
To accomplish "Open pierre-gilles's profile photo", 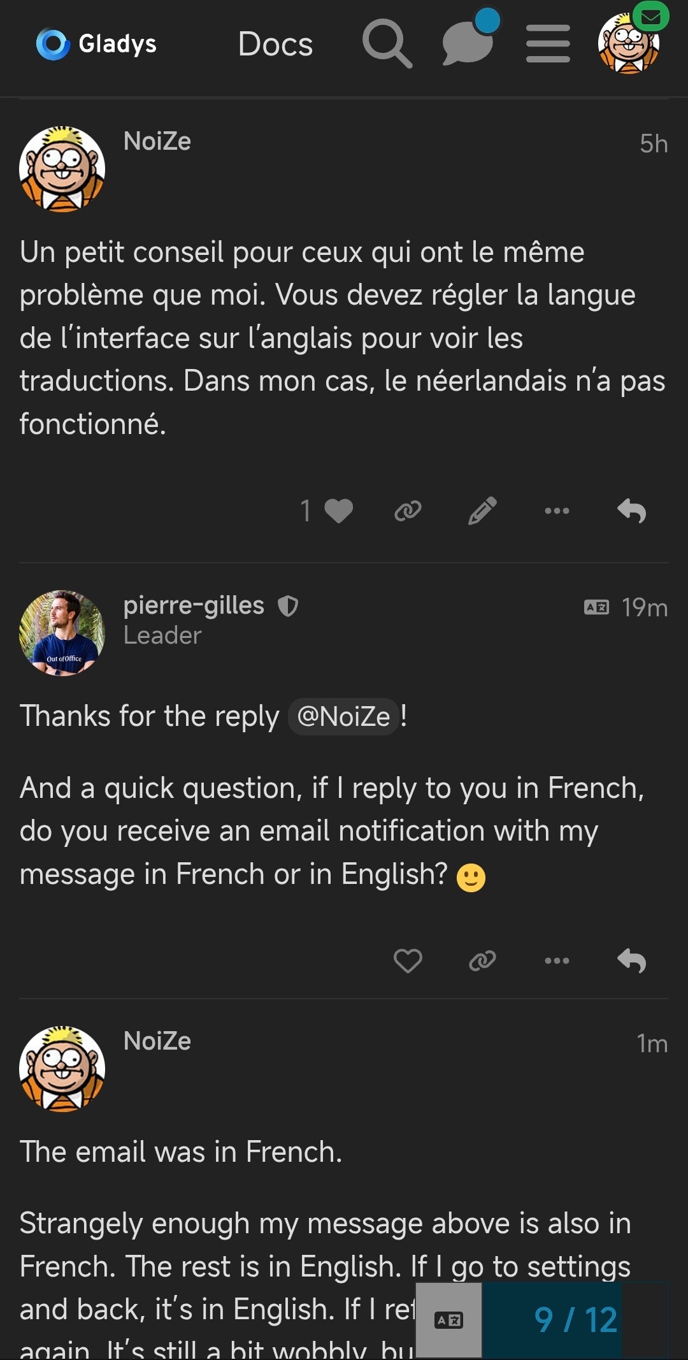I will pyautogui.click(x=62, y=633).
